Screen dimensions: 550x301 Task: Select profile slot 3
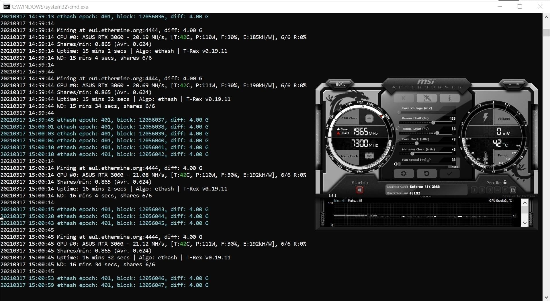490,190
